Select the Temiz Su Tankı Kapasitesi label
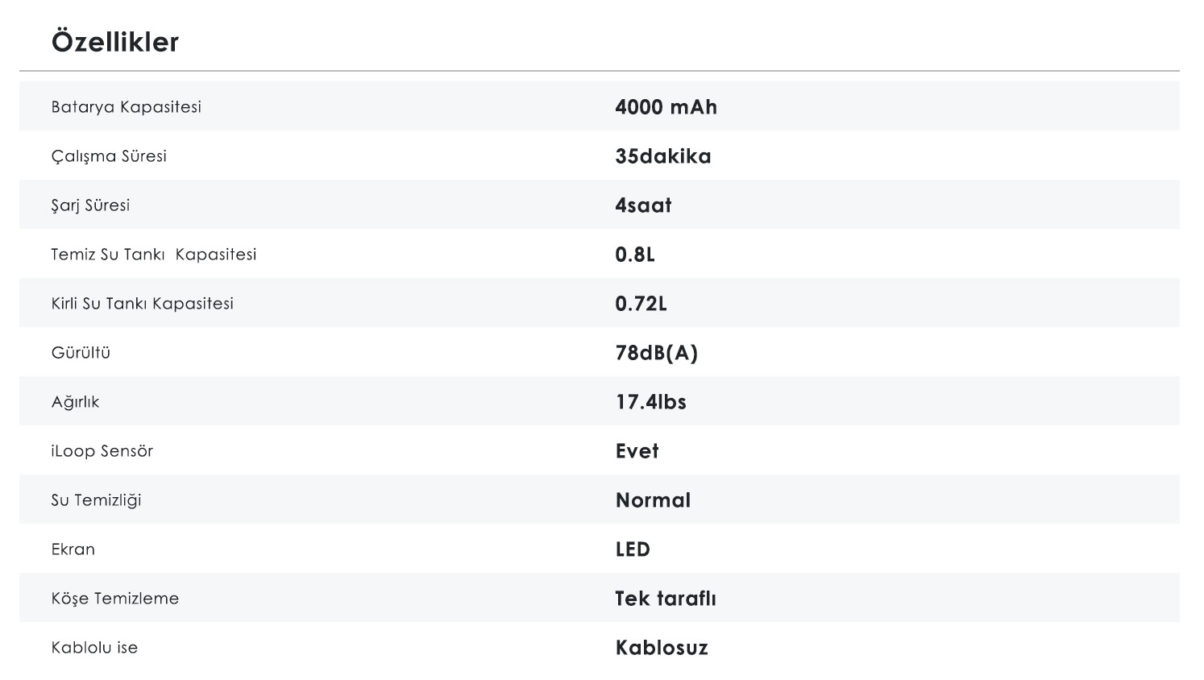This screenshot has height=680, width=1204. tap(153, 255)
